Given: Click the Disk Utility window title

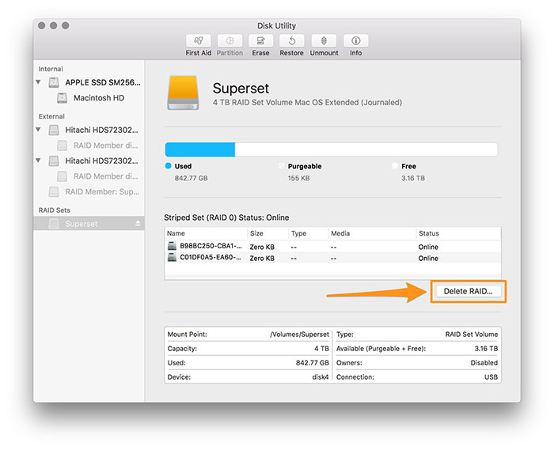Looking at the screenshot, I should click(276, 26).
